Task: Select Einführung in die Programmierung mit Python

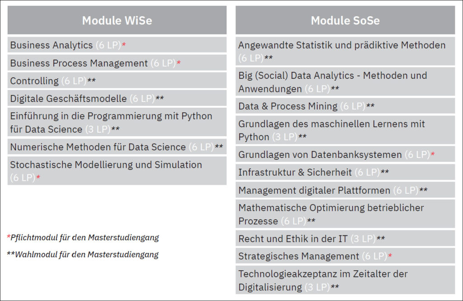Action: click(x=117, y=122)
